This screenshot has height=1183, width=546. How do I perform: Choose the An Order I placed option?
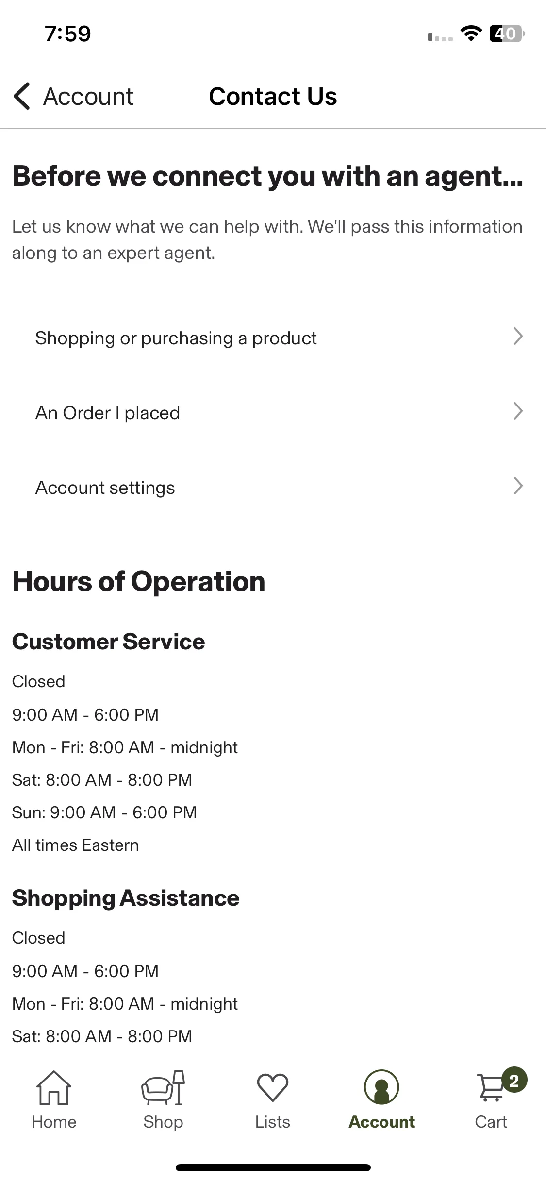273,413
